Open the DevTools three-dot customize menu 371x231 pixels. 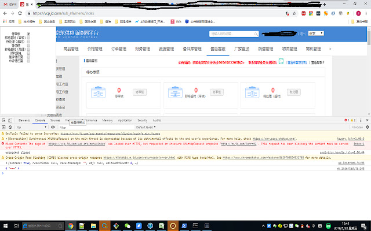click(x=361, y=120)
